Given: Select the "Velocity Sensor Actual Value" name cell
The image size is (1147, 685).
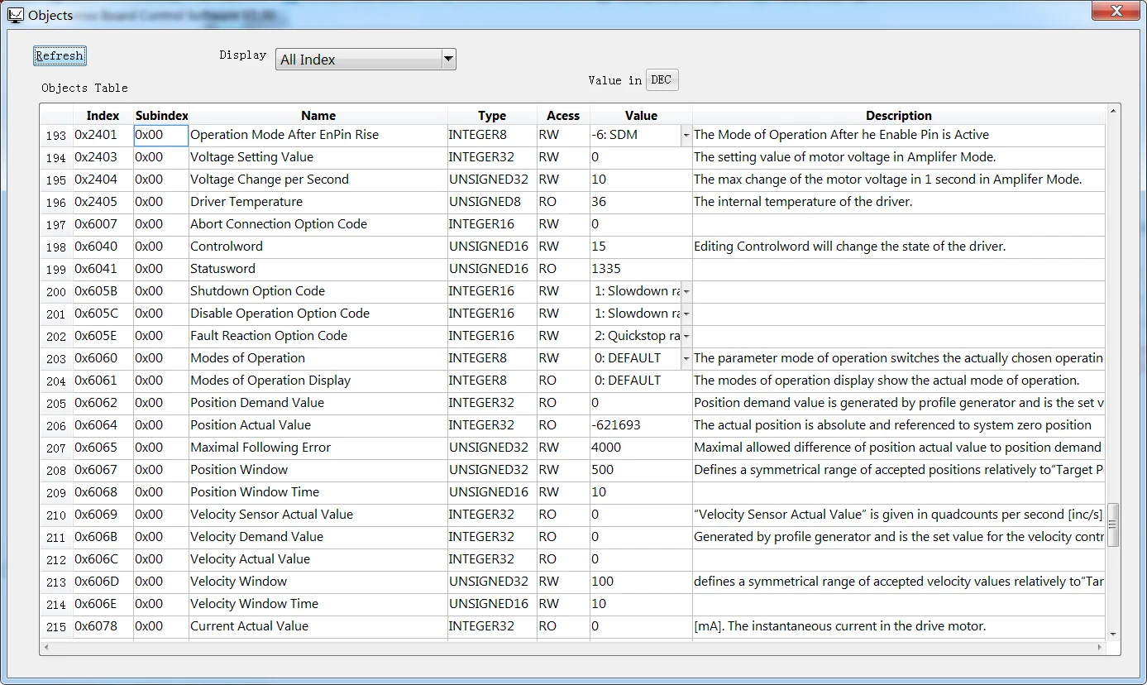Looking at the screenshot, I should click(318, 515).
